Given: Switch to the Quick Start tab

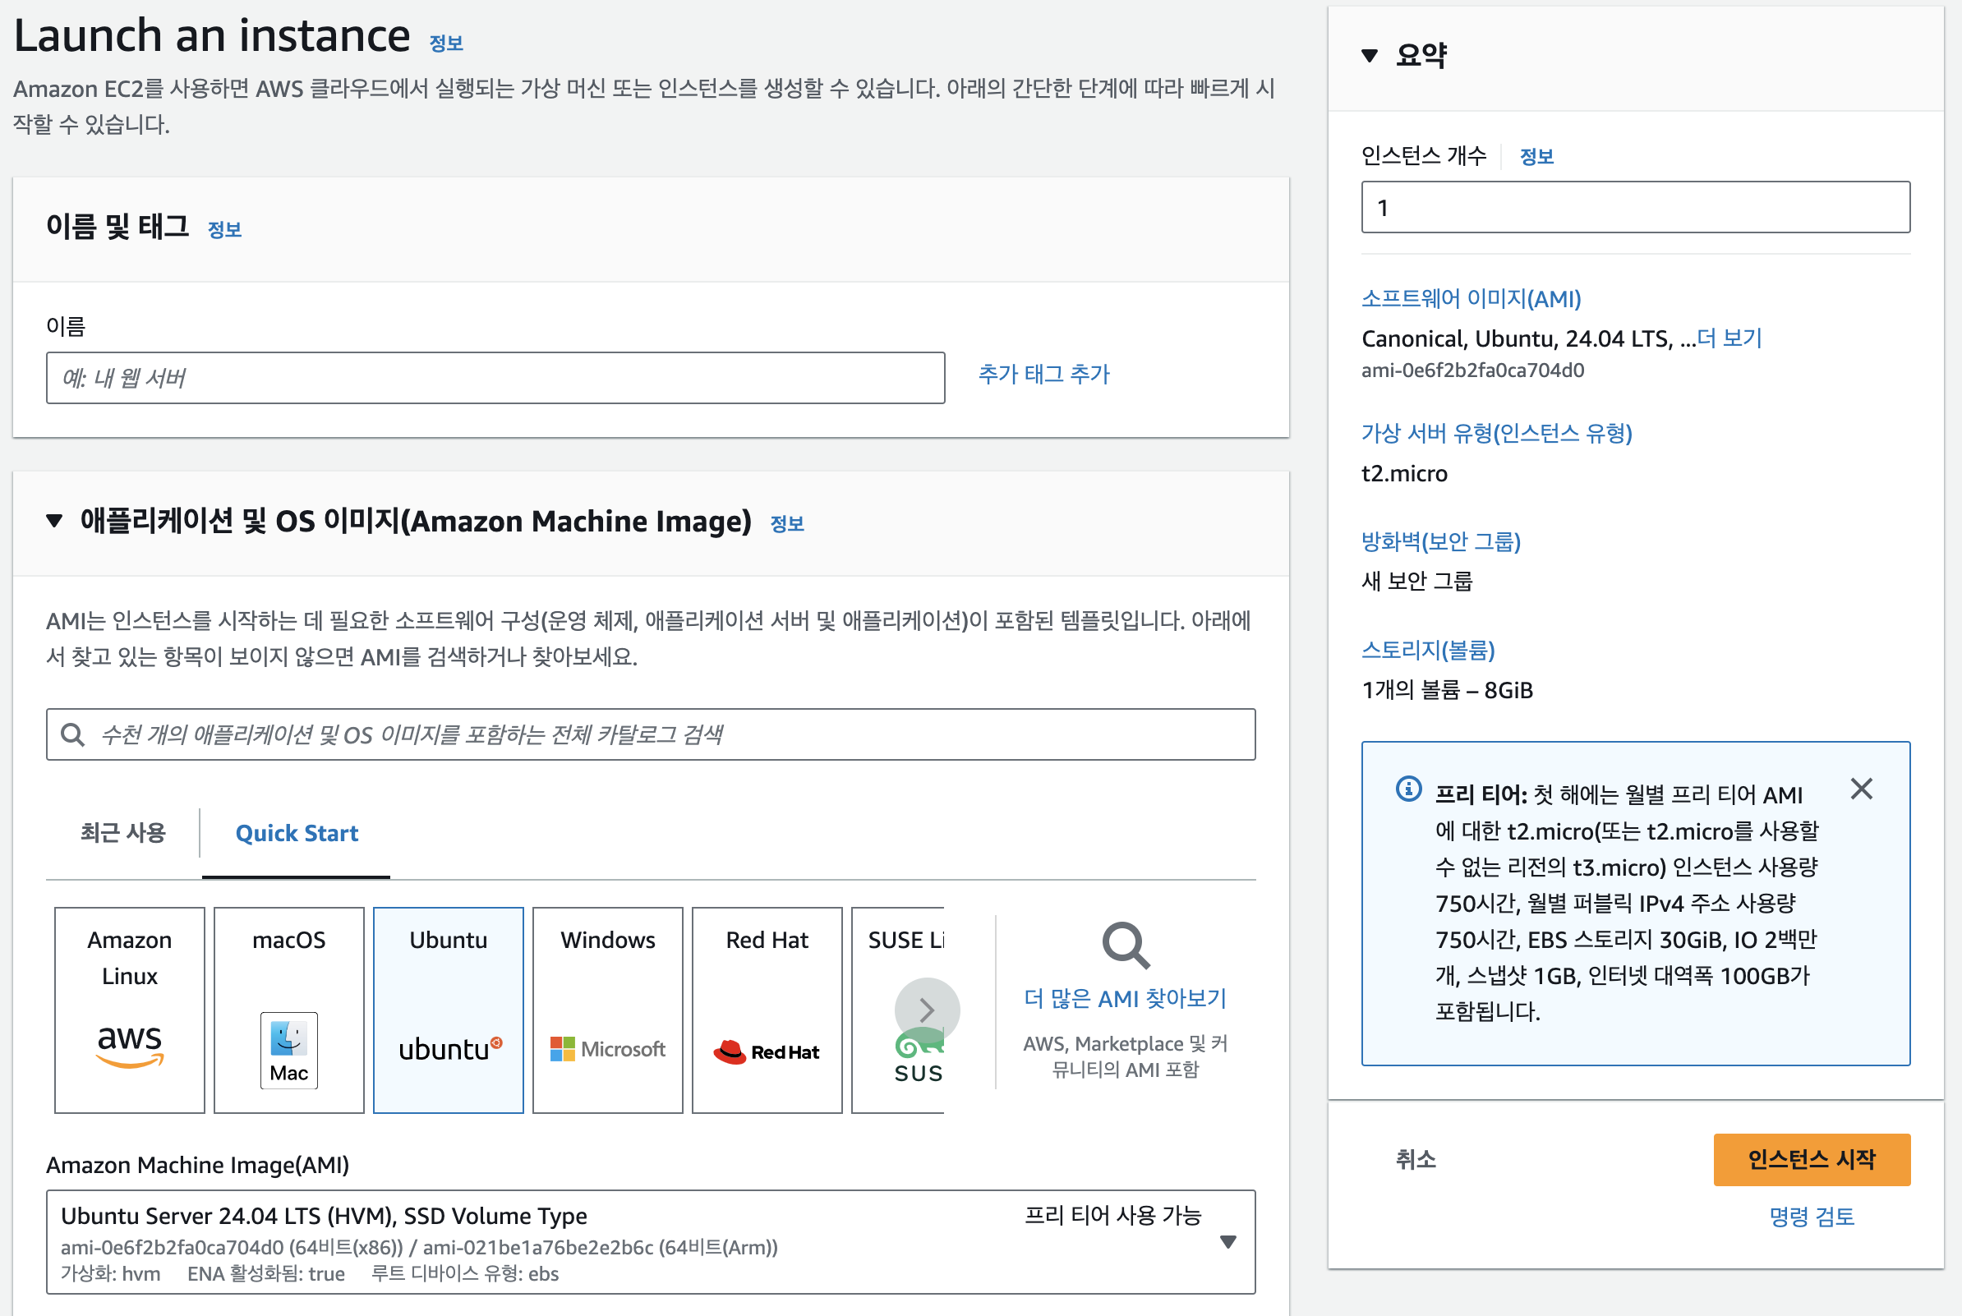Looking at the screenshot, I should (x=297, y=833).
